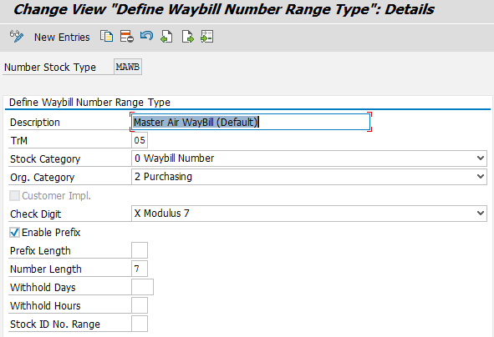Uncheck the Enable Prefix checkbox
This screenshot has height=337, width=494.
[14, 233]
